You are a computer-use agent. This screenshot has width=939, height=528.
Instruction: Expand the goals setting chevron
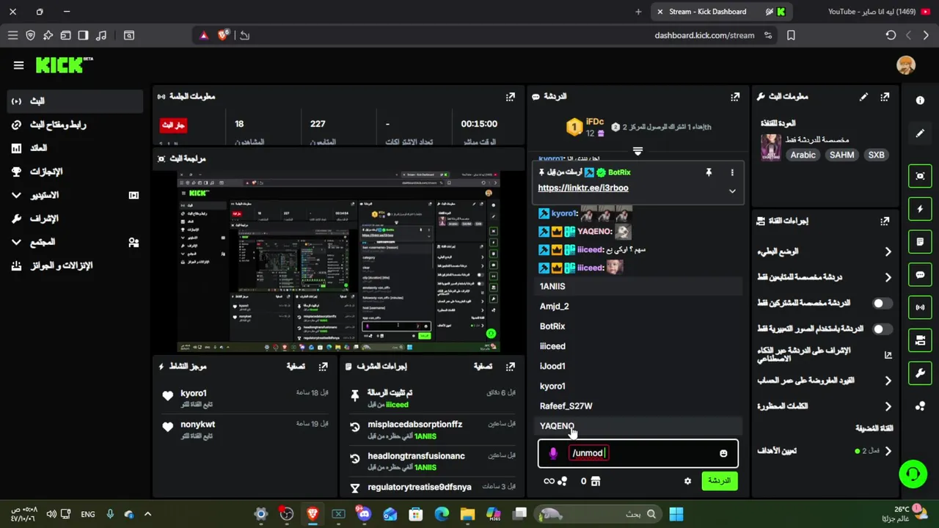[888, 451]
